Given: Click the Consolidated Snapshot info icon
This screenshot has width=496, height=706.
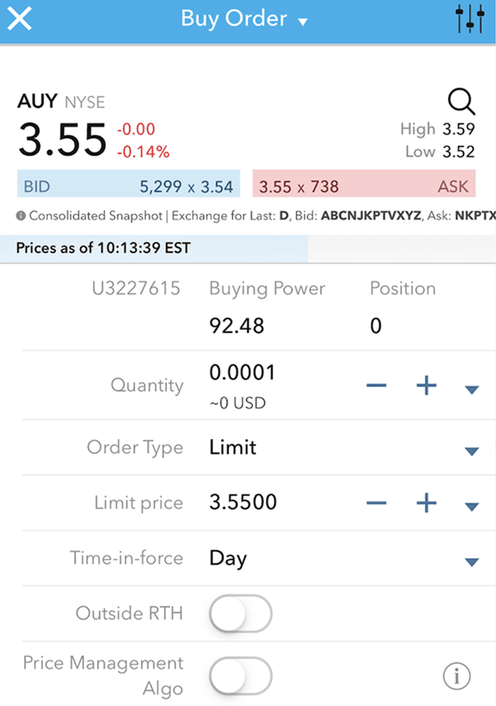Looking at the screenshot, I should pyautogui.click(x=22, y=216).
